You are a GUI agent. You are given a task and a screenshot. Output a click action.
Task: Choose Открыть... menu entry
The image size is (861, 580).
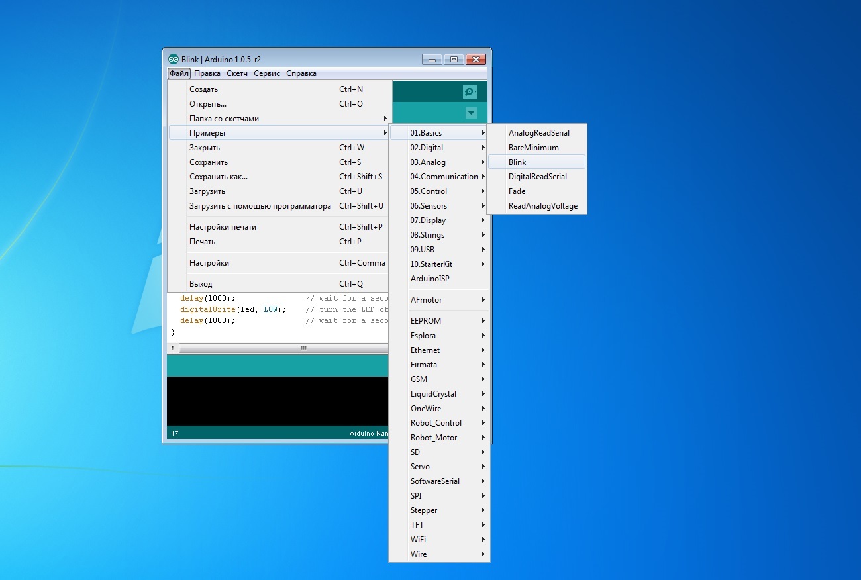point(279,104)
